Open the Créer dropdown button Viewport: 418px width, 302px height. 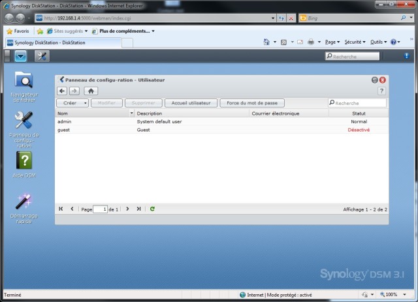[72, 103]
